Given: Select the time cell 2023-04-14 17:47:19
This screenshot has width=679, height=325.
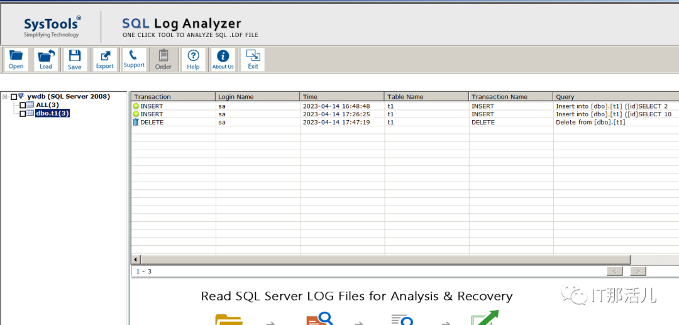Looking at the screenshot, I should pyautogui.click(x=336, y=123).
